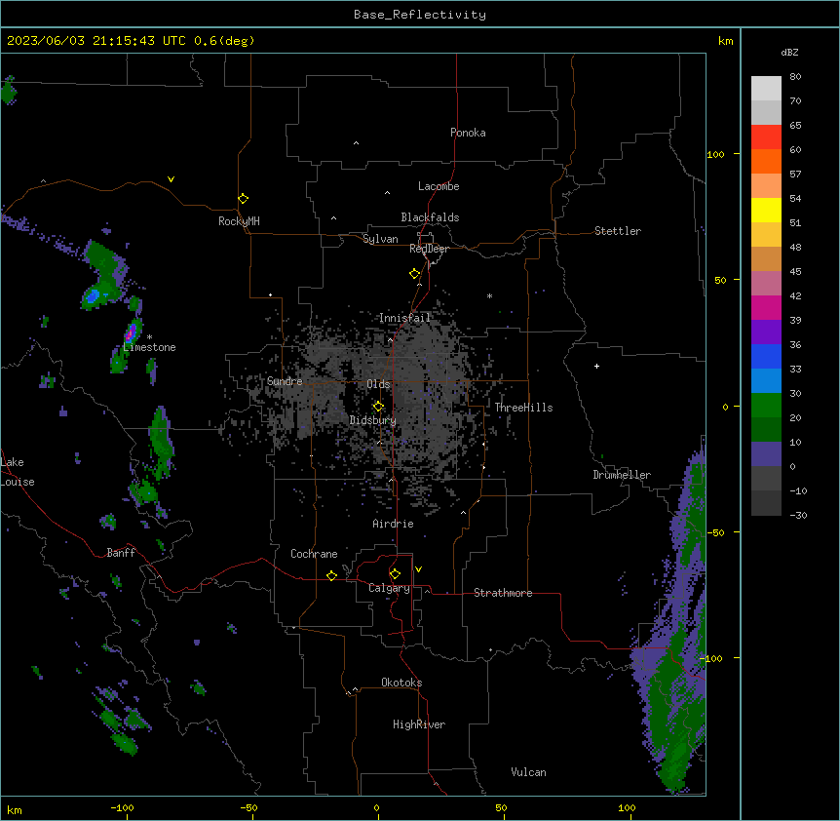This screenshot has height=821, width=840.
Task: Click the ThreeHills label
Action: [523, 408]
